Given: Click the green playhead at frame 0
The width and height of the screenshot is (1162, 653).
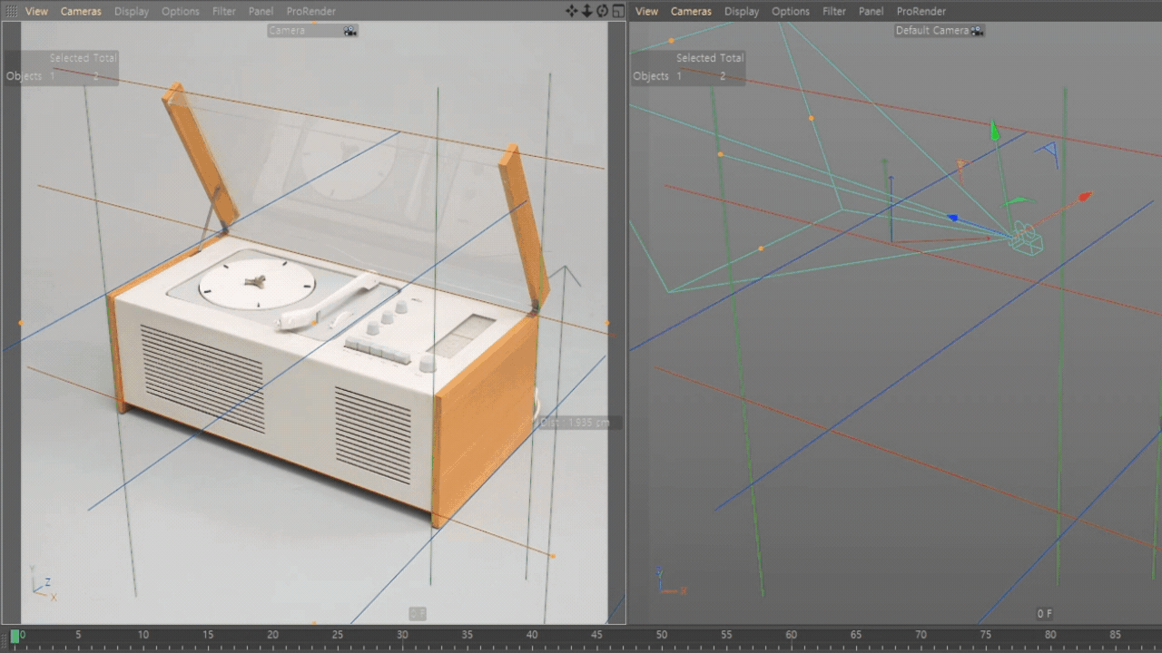Looking at the screenshot, I should tap(15, 637).
